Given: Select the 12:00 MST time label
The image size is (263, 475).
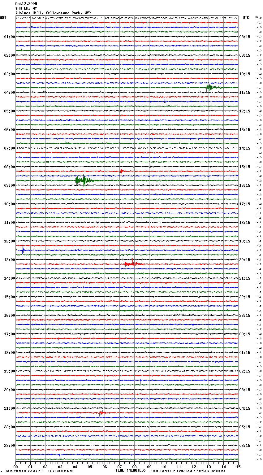Looking at the screenshot, I should click(9, 241).
